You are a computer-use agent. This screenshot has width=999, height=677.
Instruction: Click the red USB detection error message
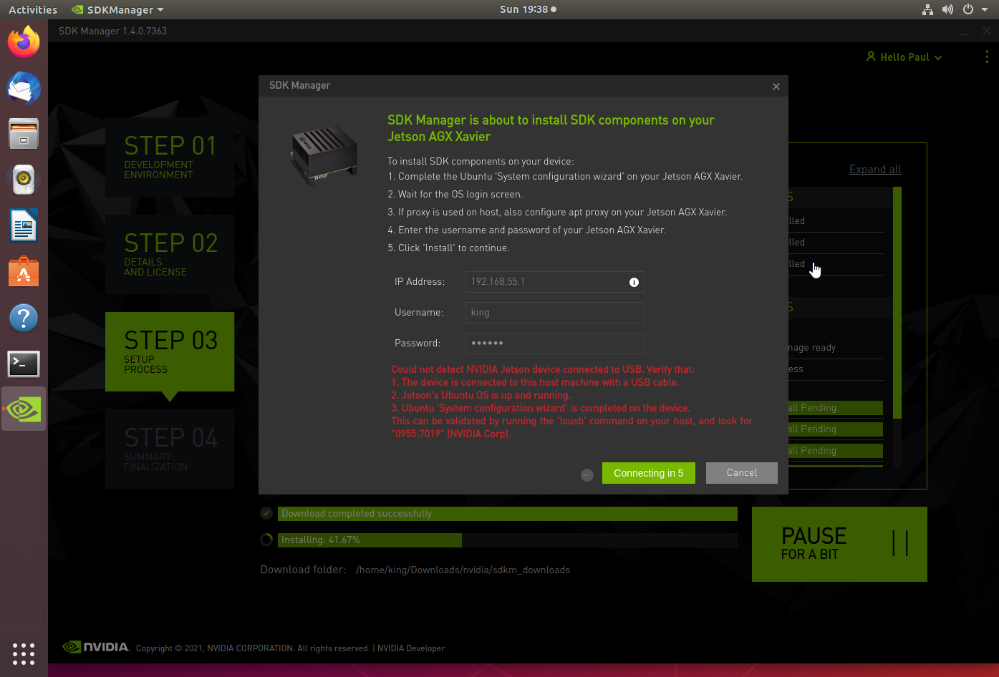tap(571, 401)
